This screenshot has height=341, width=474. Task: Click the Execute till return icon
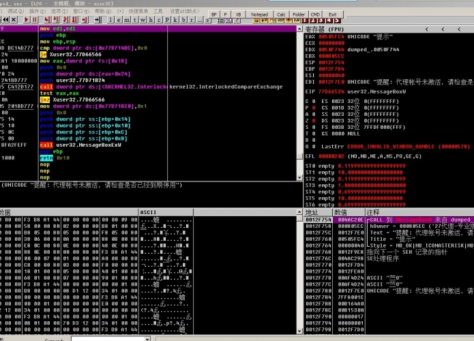[85, 20]
